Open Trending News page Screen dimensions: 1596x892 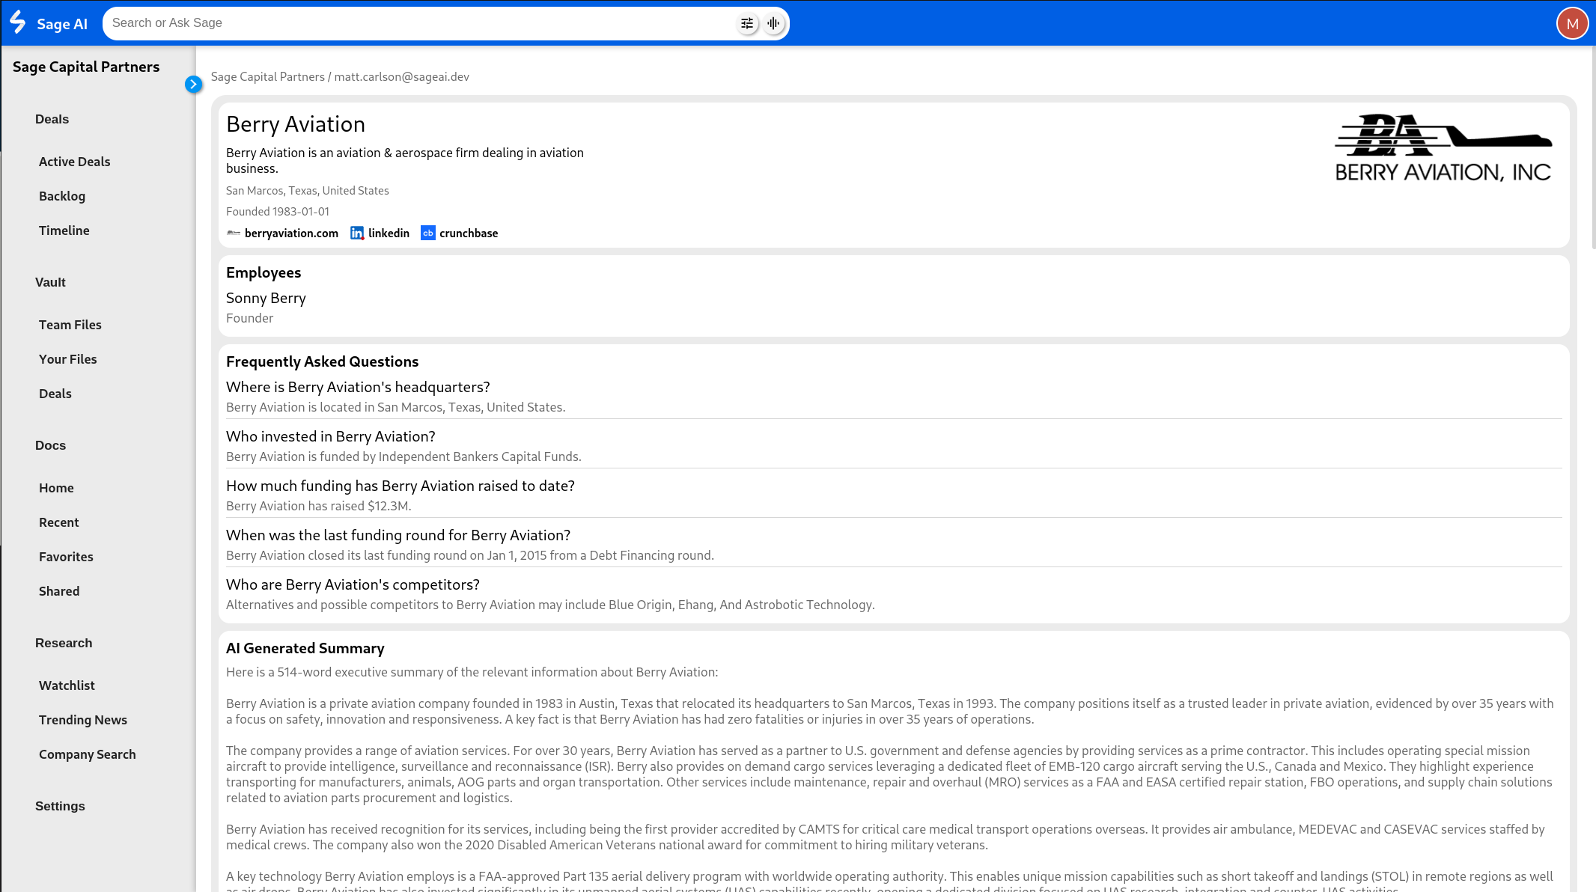pos(83,720)
